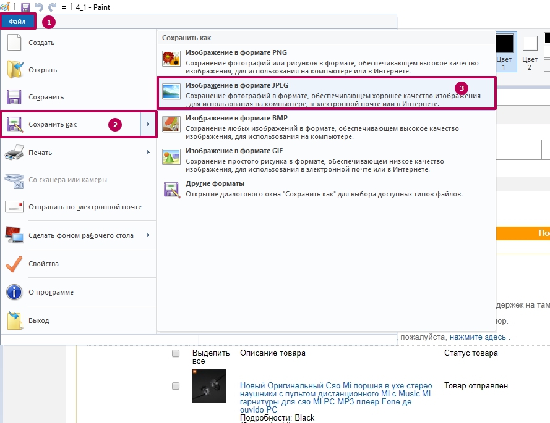Viewport: 550px width, 423px height.
Task: Click the Файл menu tab
Action: click(17, 22)
